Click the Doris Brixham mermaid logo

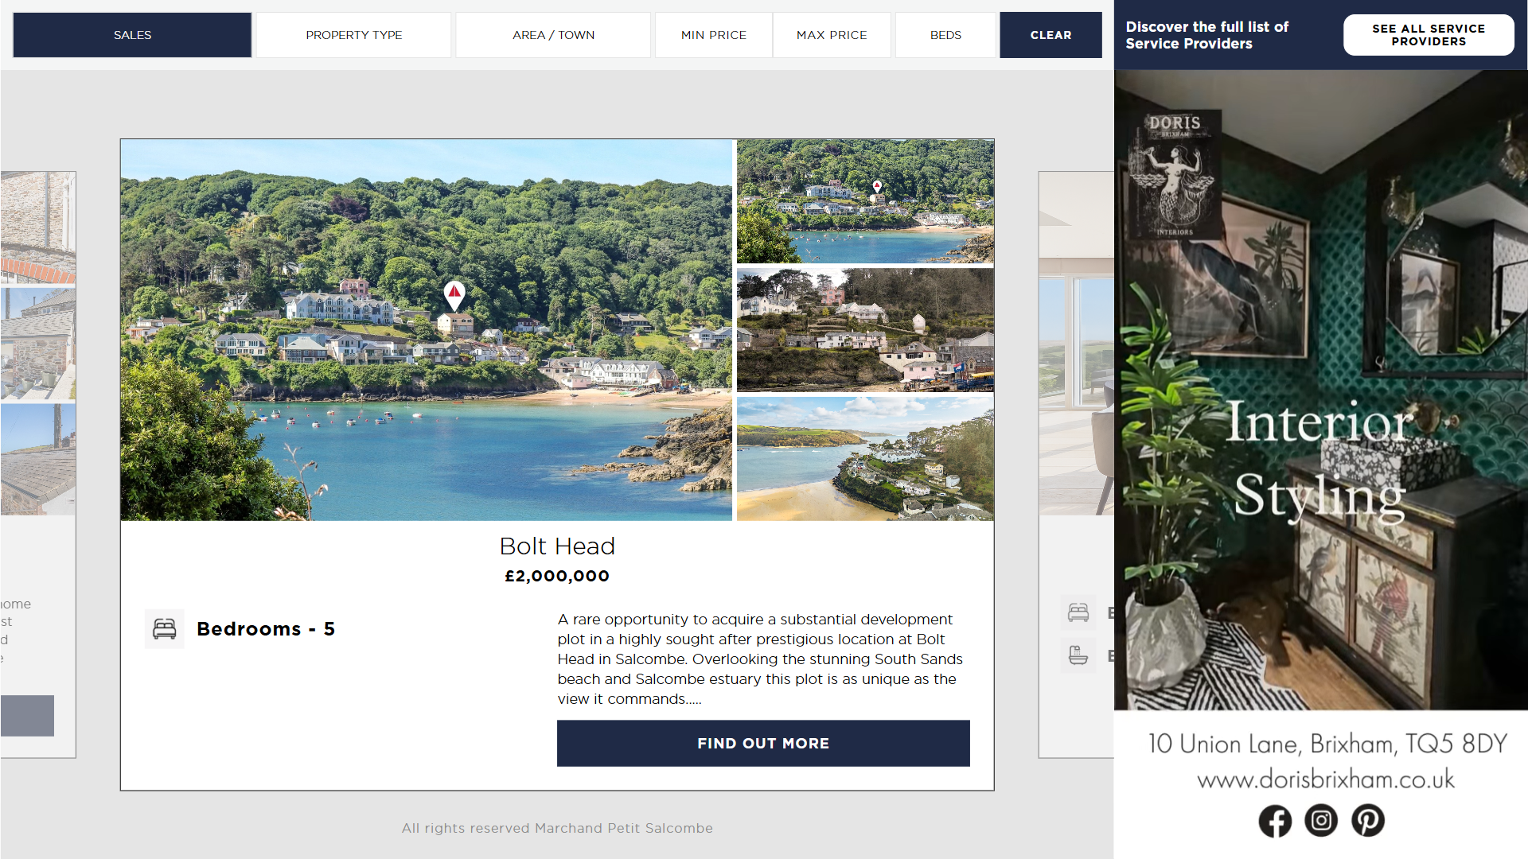click(1175, 175)
